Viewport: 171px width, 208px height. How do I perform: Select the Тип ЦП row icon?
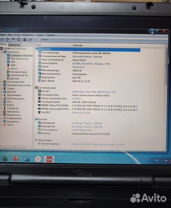39,91
